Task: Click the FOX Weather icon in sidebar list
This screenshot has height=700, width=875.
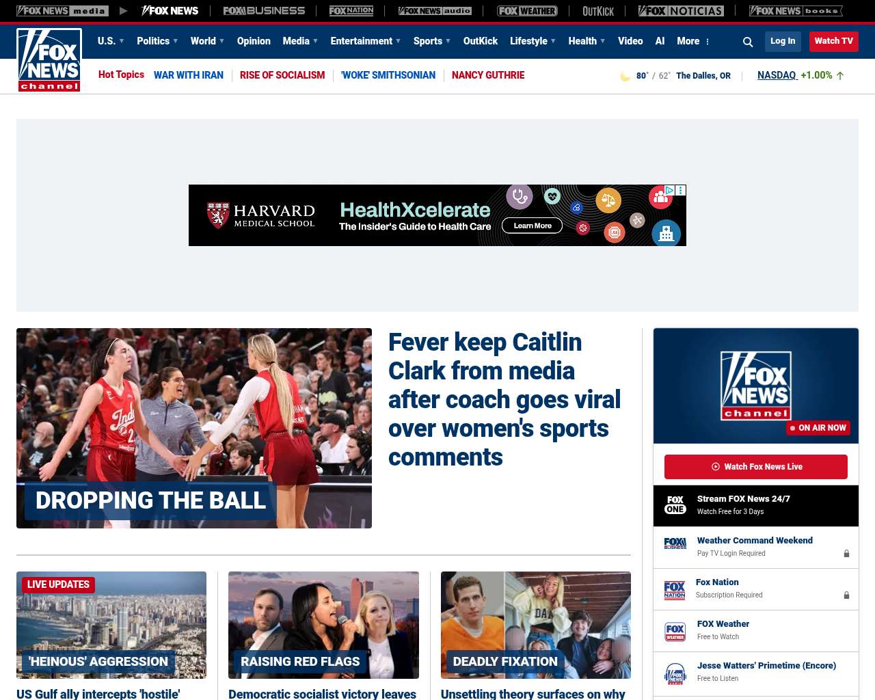Action: point(675,632)
